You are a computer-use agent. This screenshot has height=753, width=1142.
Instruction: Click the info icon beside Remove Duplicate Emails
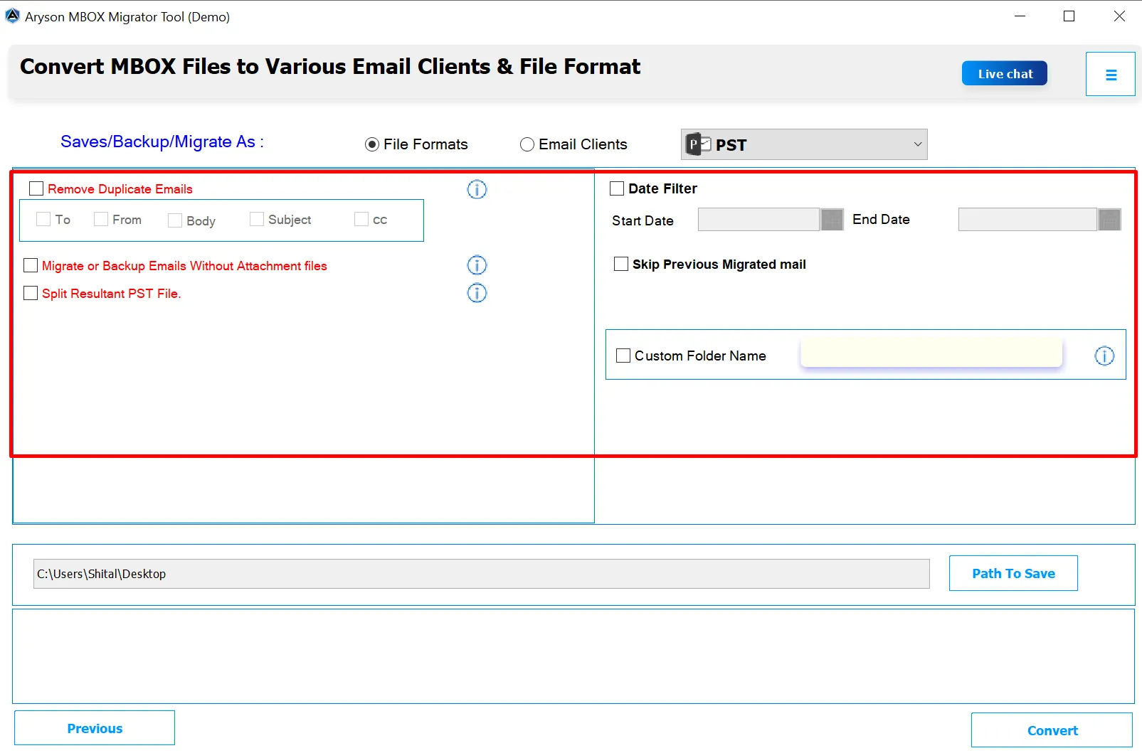[x=476, y=190]
